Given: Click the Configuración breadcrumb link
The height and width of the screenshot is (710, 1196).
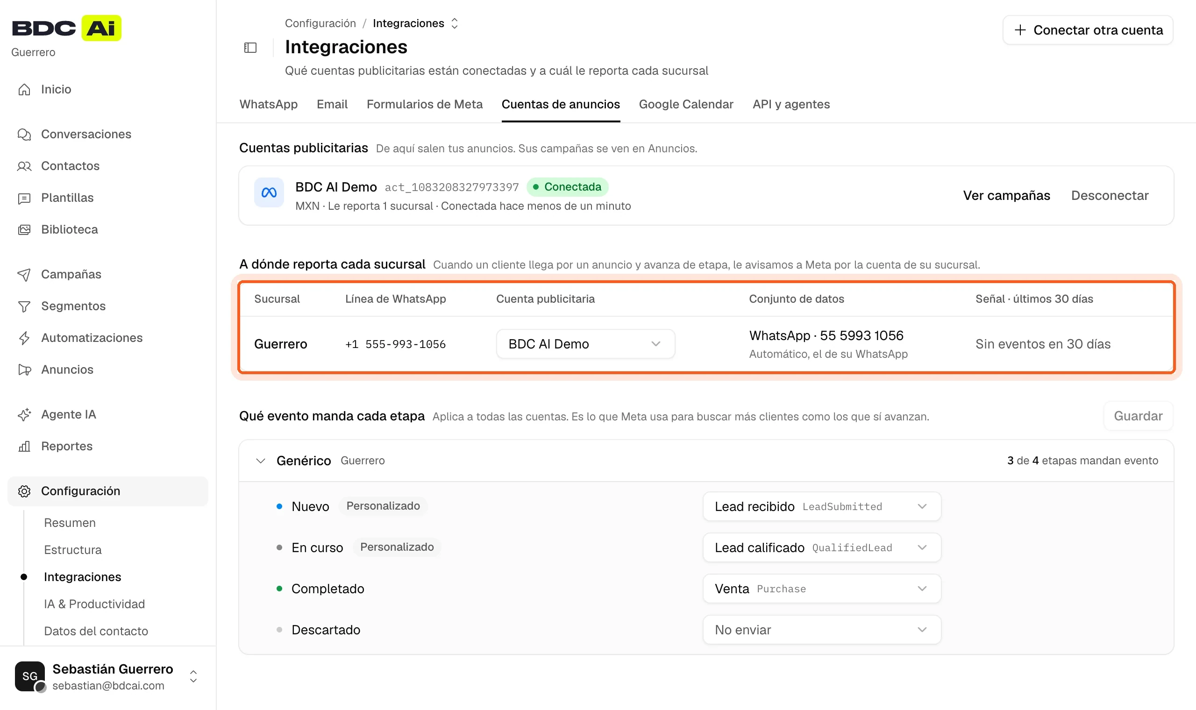Looking at the screenshot, I should 320,23.
